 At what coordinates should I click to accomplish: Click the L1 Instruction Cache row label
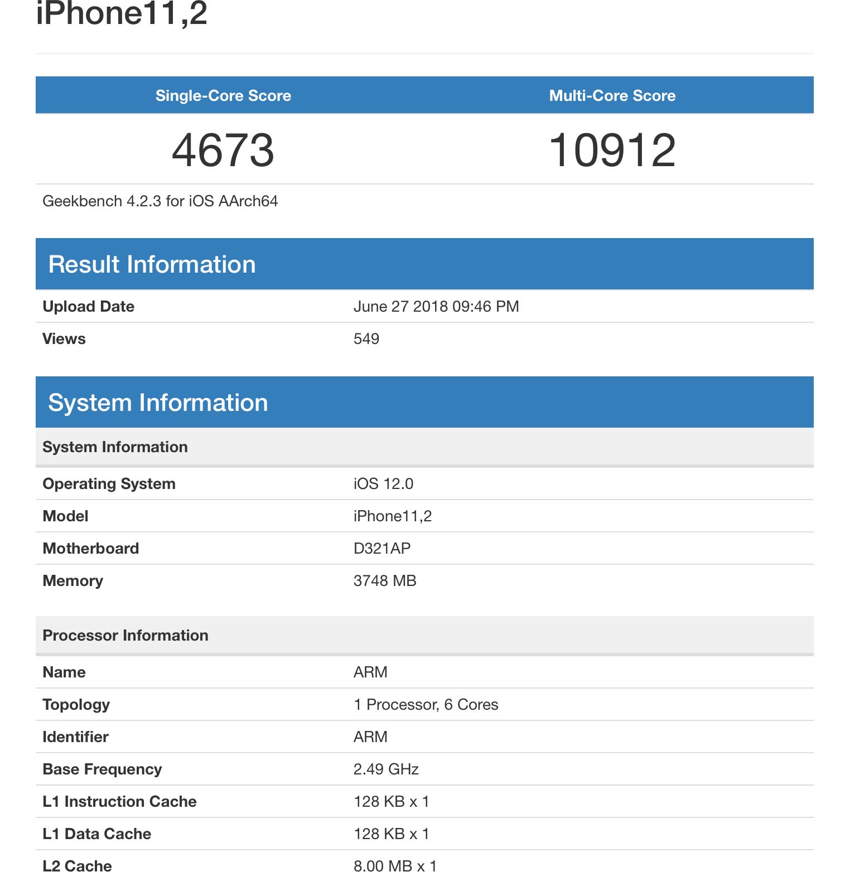tap(119, 802)
